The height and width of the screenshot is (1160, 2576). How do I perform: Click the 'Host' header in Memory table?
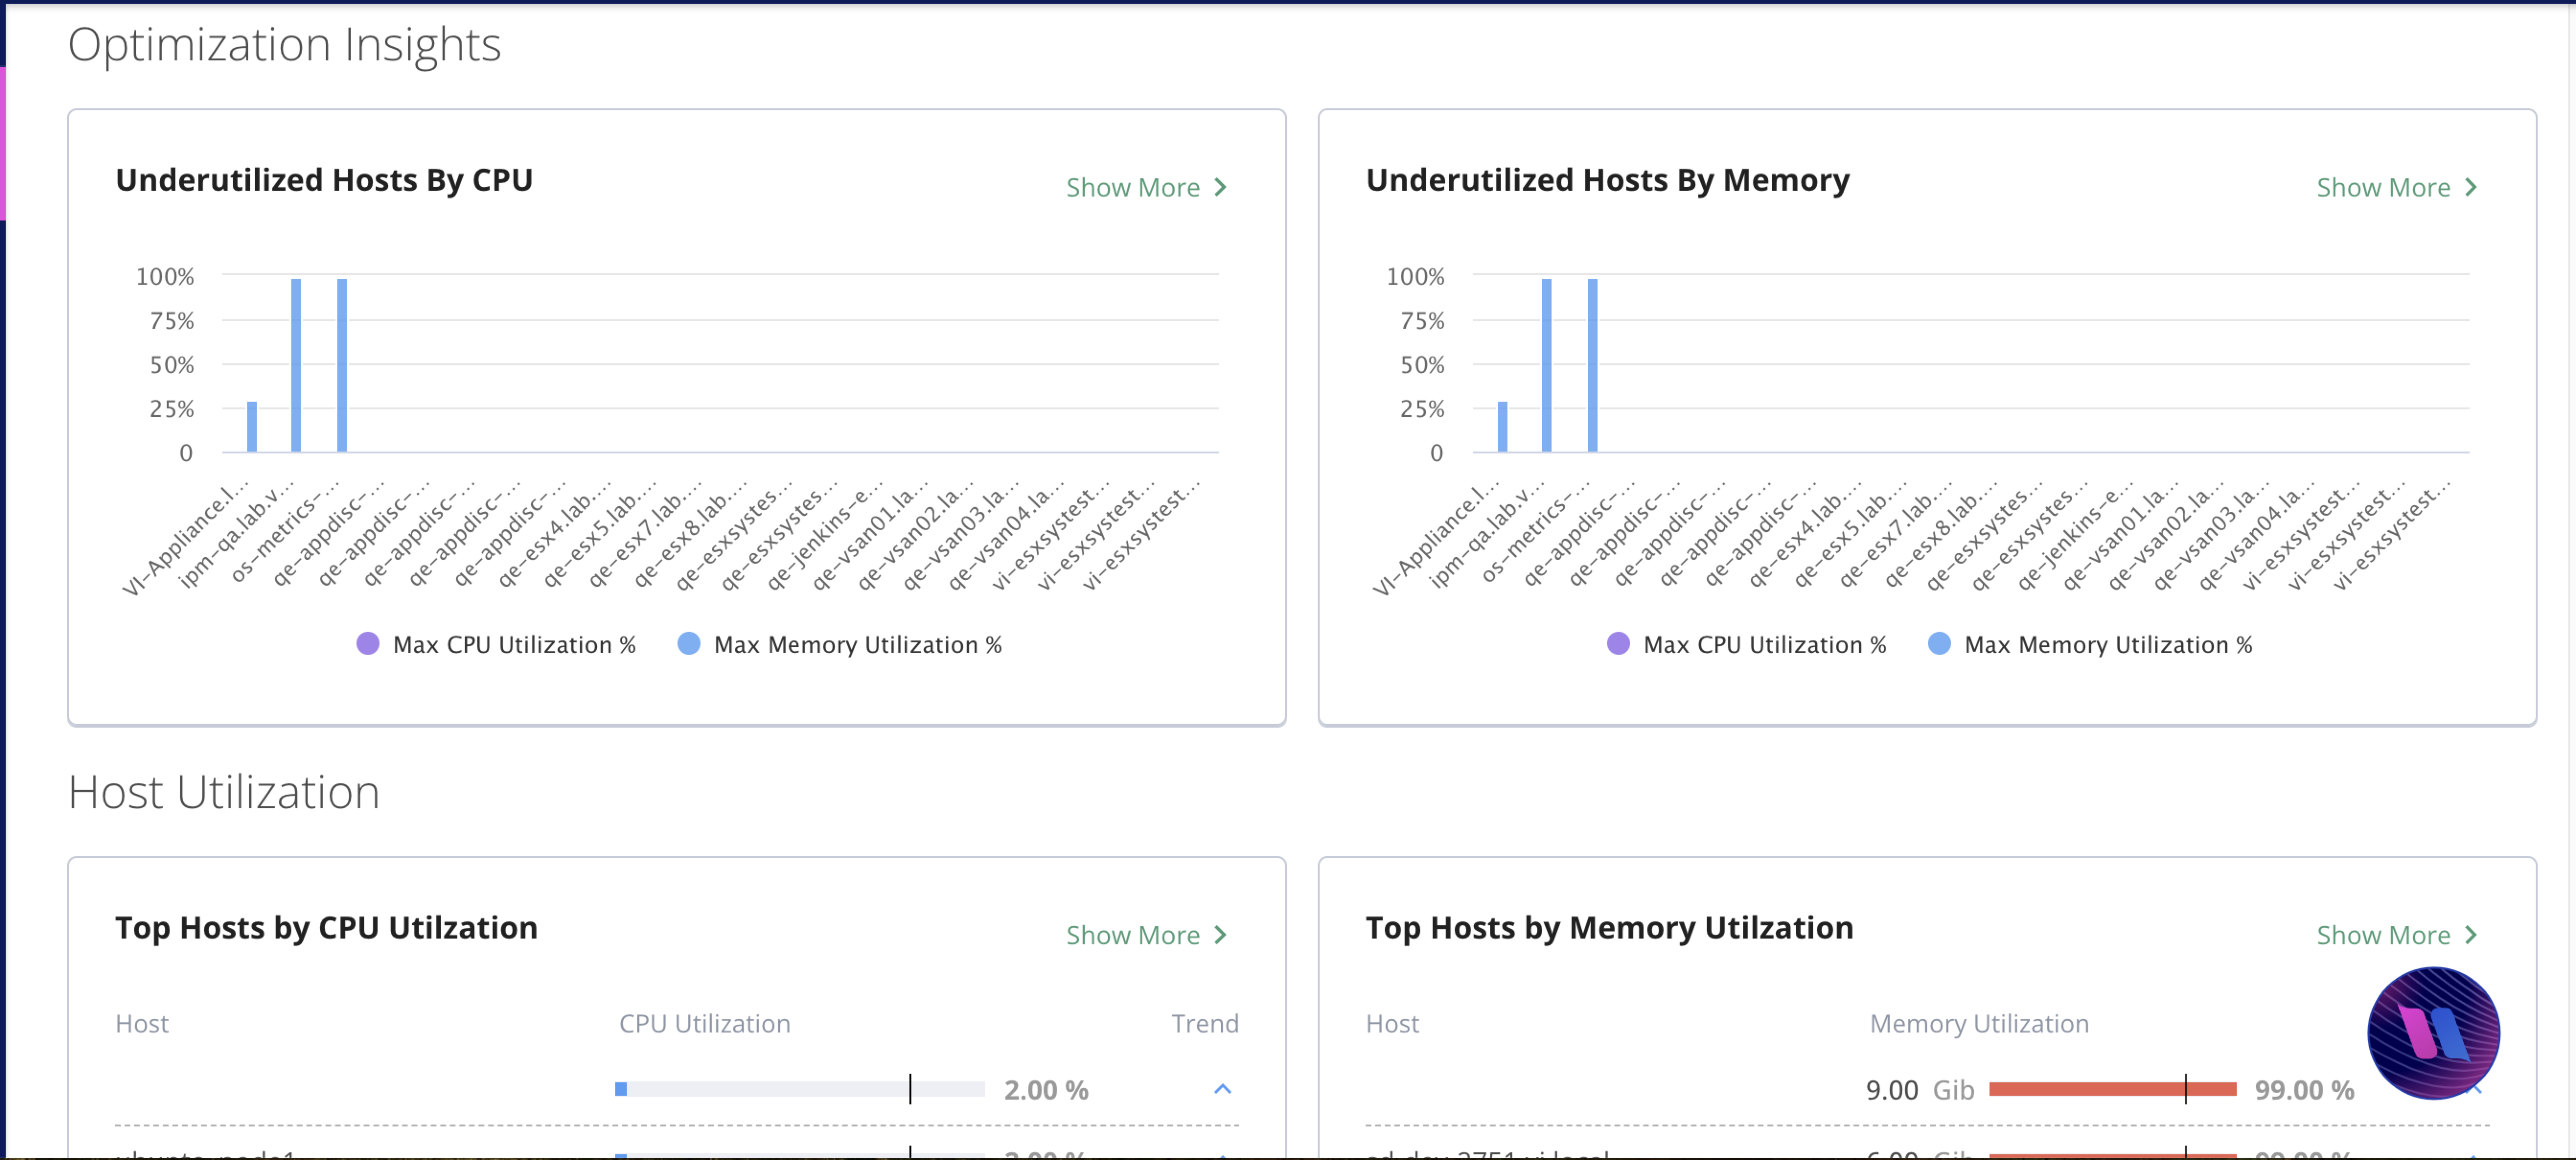click(x=1392, y=1023)
